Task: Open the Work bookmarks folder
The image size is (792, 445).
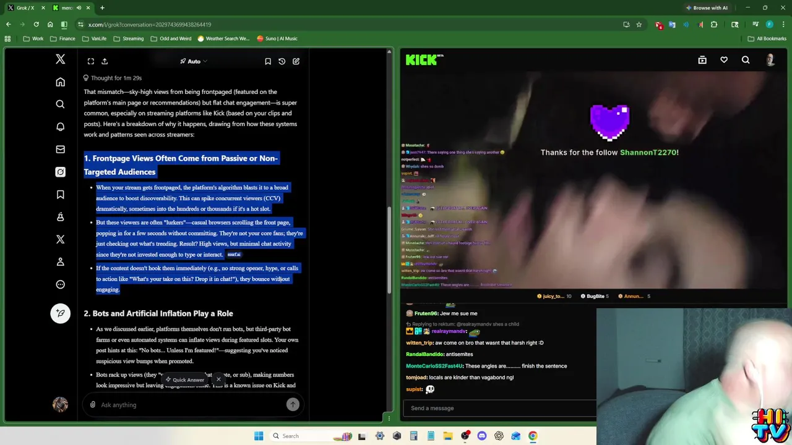Action: coord(33,38)
